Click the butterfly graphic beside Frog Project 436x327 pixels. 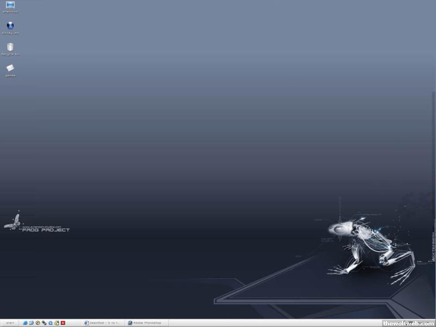[13, 222]
